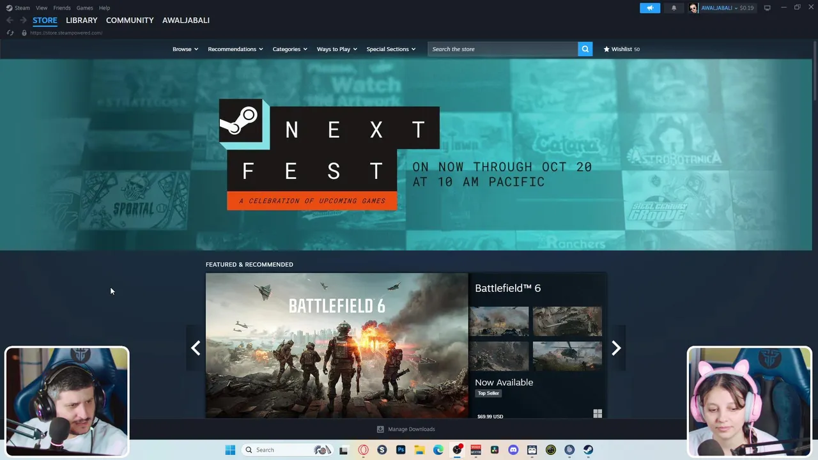Open the Wishlist link

click(621, 49)
